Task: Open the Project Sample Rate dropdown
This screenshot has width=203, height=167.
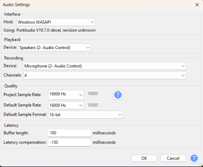Action: (66, 95)
